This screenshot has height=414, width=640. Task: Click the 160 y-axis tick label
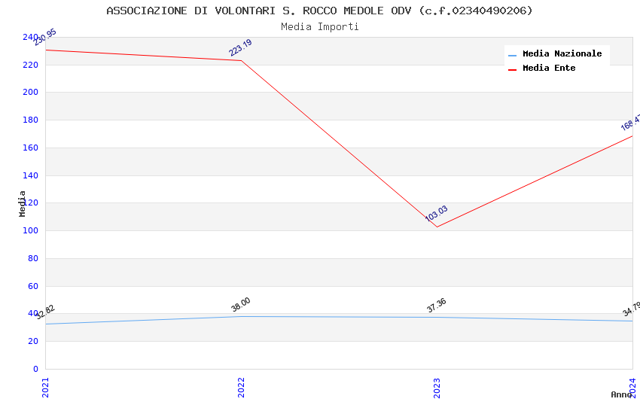[x=31, y=148]
